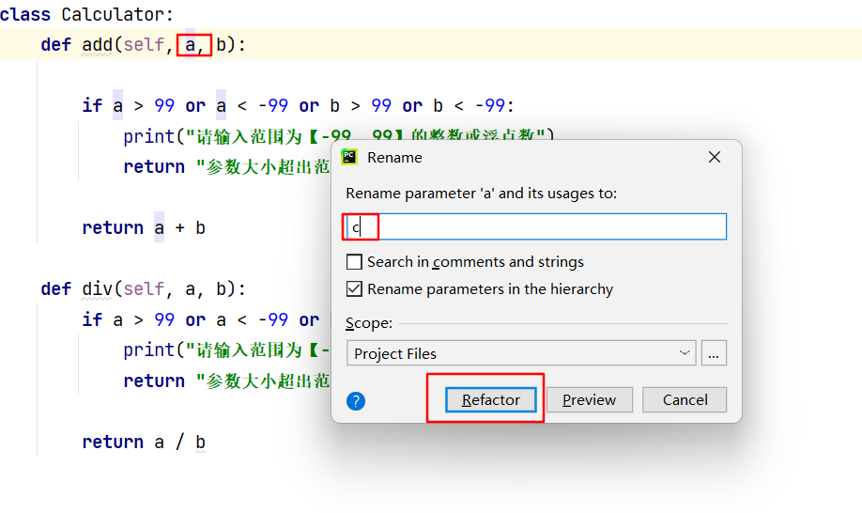The image size is (862, 513).
Task: Confirm rename with Refactor button
Action: (x=490, y=399)
